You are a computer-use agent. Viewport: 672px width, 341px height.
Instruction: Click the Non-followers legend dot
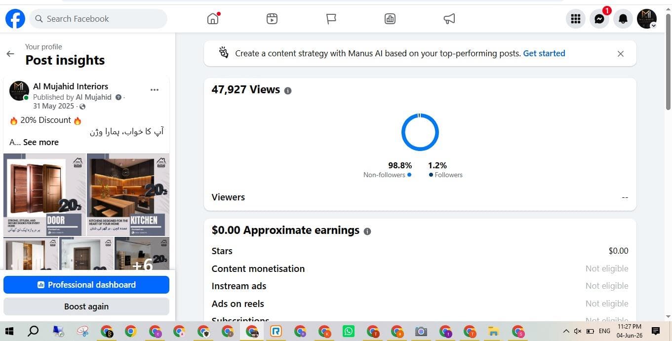tap(409, 175)
